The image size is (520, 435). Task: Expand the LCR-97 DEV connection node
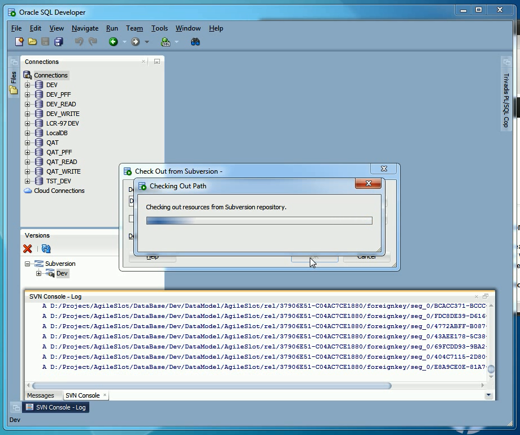(x=28, y=123)
